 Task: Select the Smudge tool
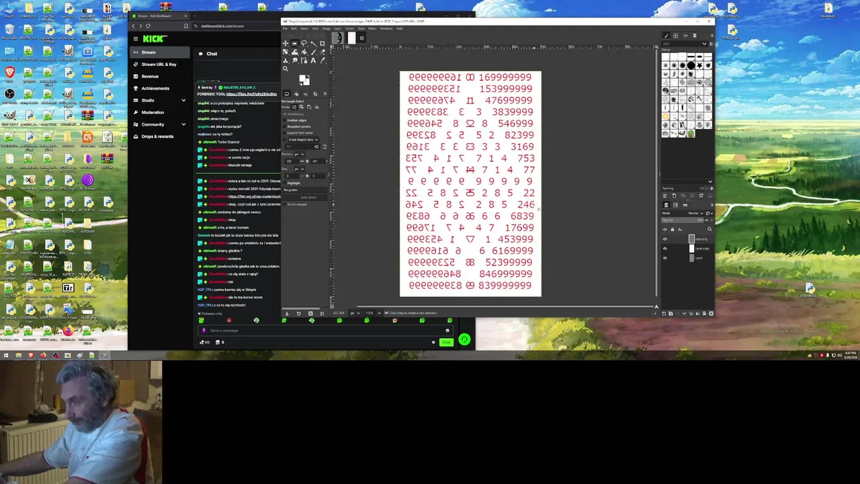click(x=294, y=61)
